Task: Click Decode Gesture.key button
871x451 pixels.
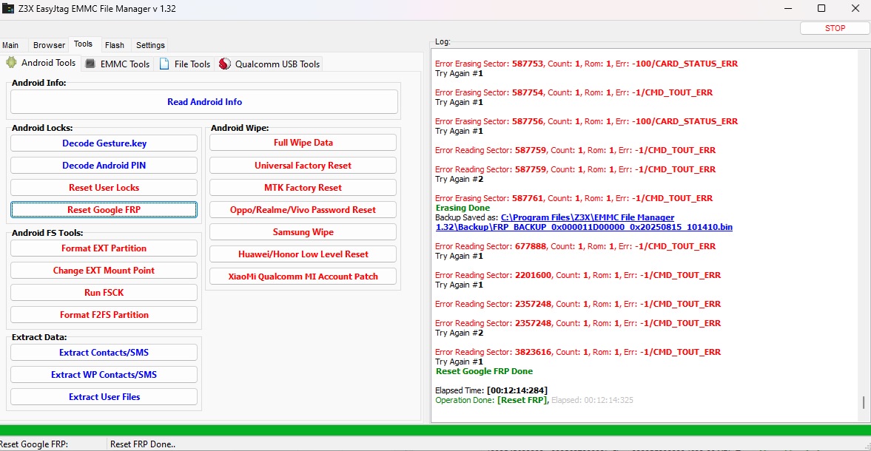Action: pyautogui.click(x=104, y=143)
